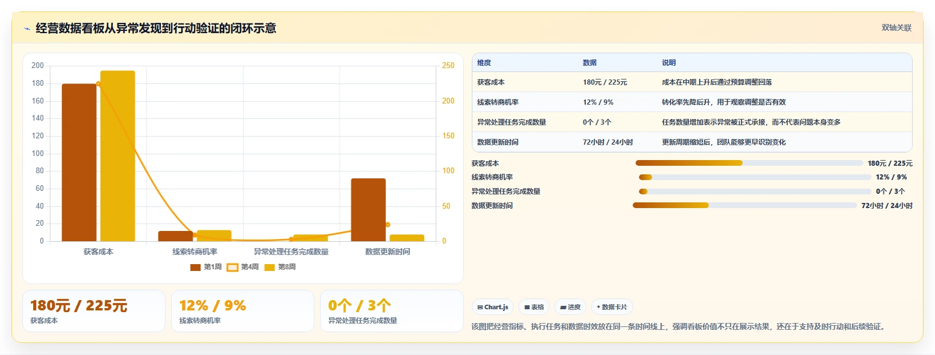Click the 72小时 / 24小时 value beside the progress bar
This screenshot has height=355, width=935.
tap(887, 206)
